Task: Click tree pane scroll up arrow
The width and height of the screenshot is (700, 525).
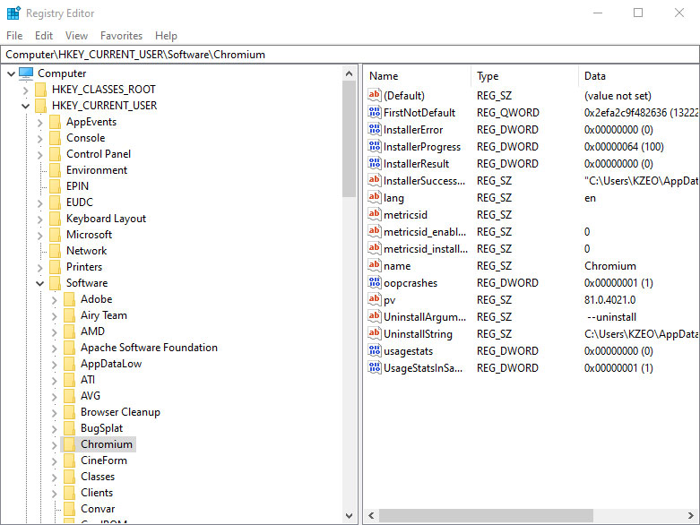Action: tap(350, 73)
